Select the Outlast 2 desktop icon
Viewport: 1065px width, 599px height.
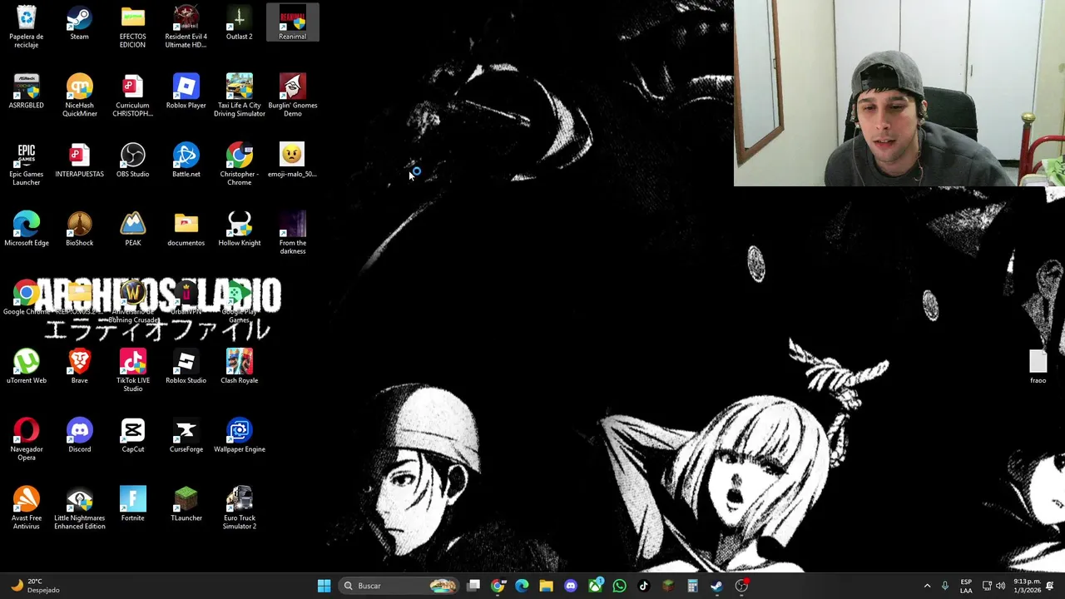point(239,24)
